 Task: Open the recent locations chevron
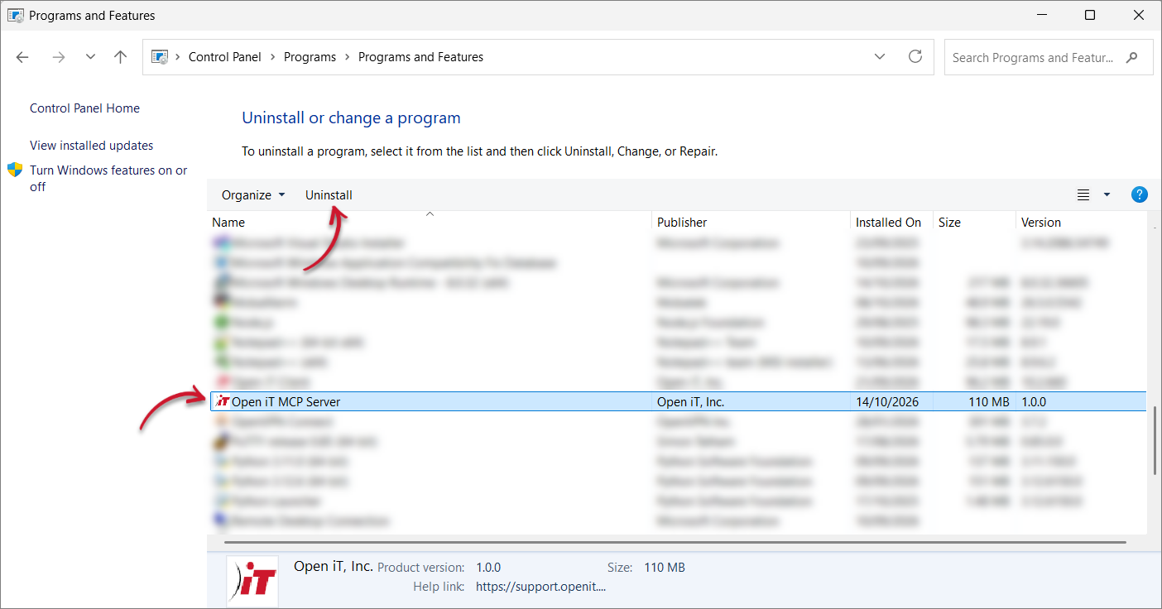click(x=90, y=57)
